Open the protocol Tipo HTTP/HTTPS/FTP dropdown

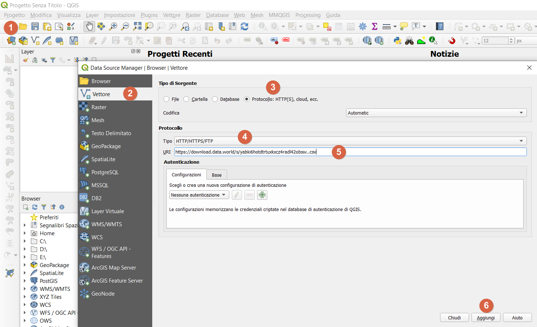pos(350,141)
